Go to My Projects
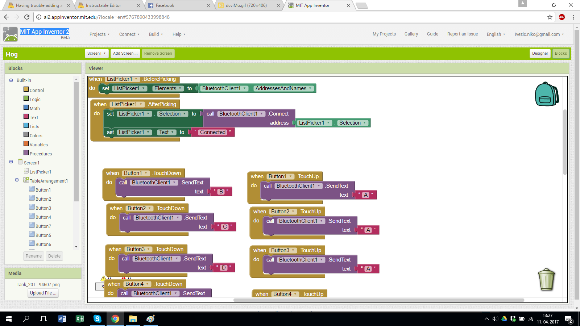The image size is (580, 326). coord(384,34)
